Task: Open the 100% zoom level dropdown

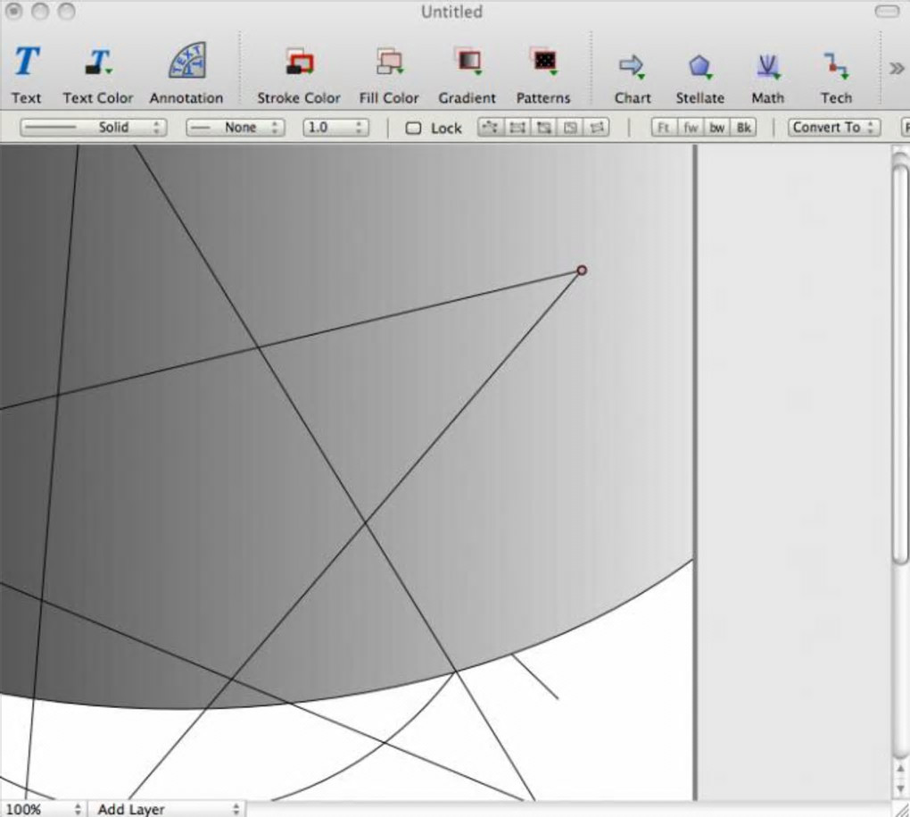Action: tap(42, 809)
